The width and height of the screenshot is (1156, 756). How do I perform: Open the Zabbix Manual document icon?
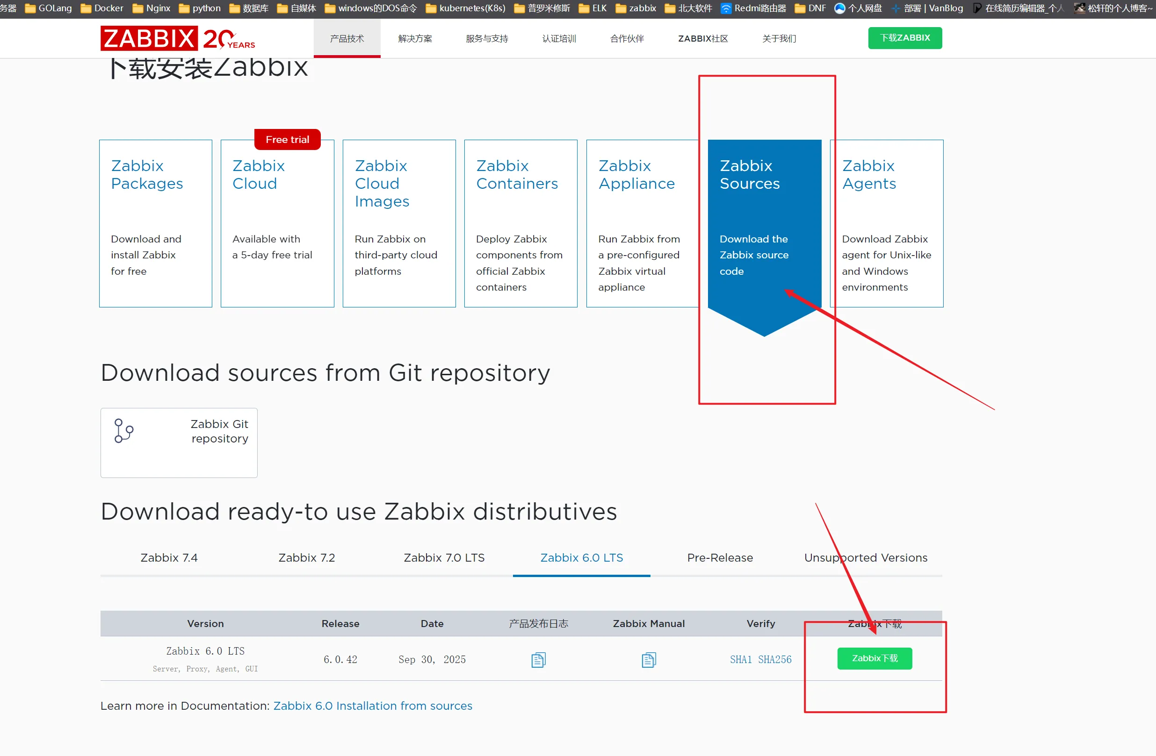coord(649,659)
